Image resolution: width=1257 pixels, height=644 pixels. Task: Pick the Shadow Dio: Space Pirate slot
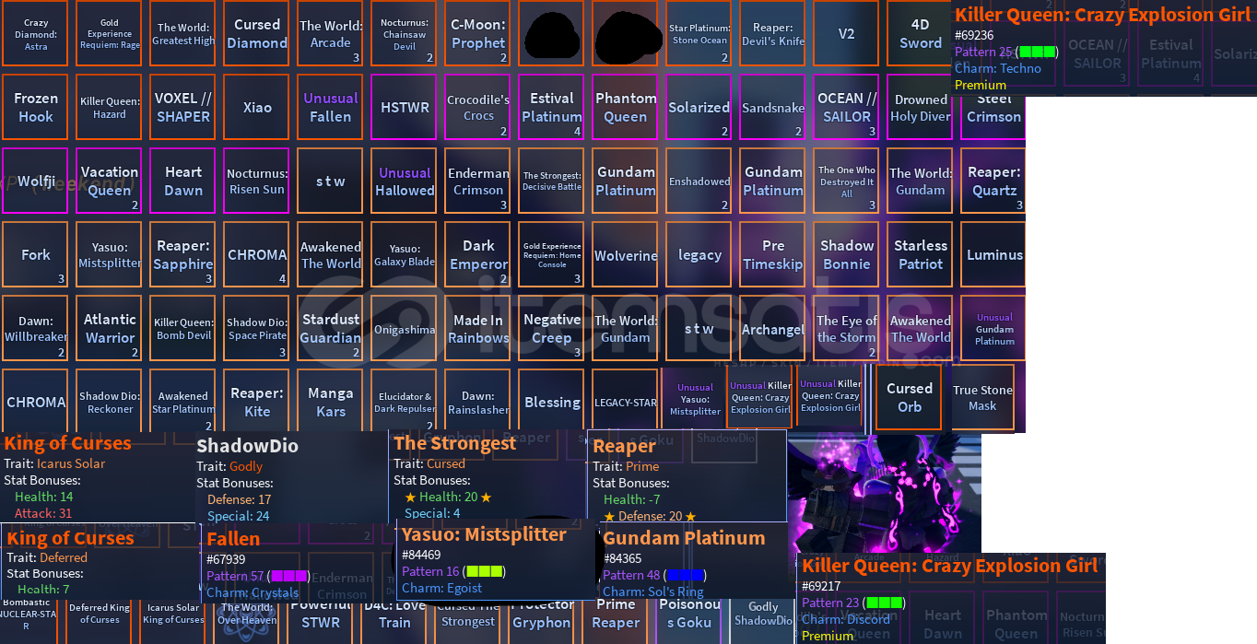pyautogui.click(x=257, y=328)
